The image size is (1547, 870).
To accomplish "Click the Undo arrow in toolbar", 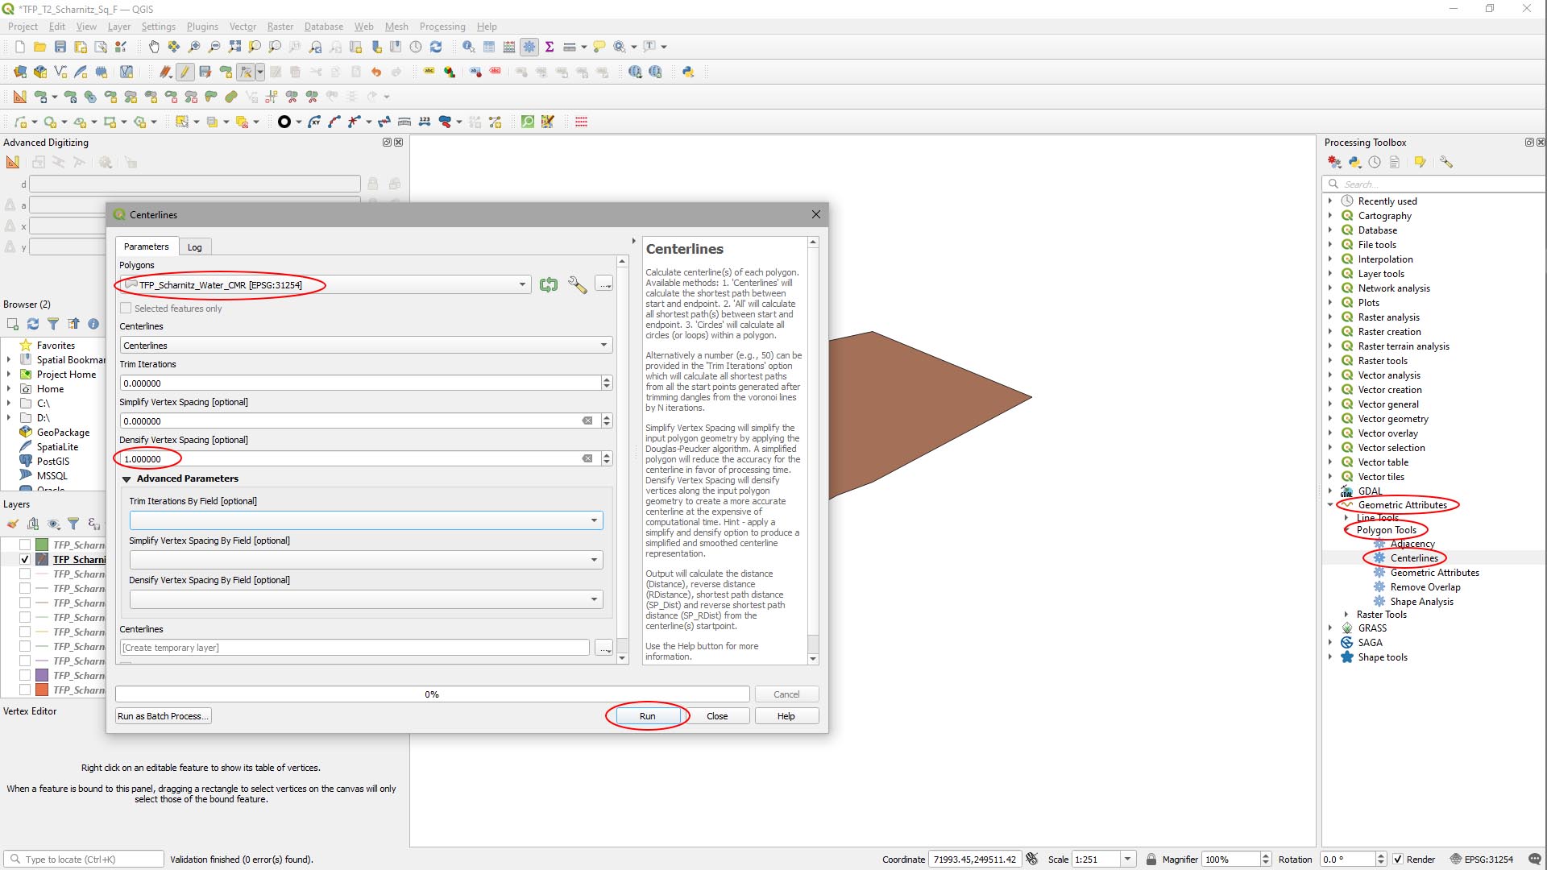I will (375, 72).
